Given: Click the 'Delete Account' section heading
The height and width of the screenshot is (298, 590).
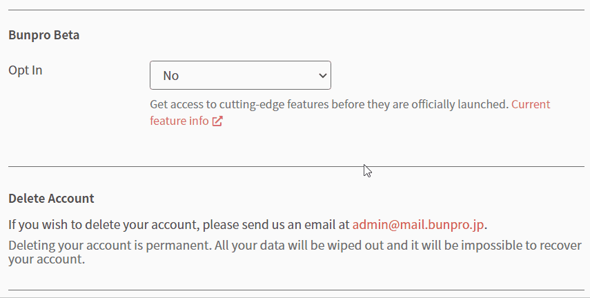Looking at the screenshot, I should tap(51, 198).
